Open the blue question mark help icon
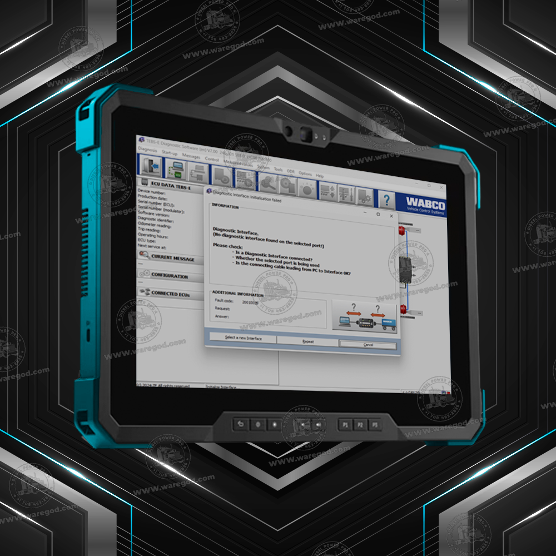The image size is (556, 556). coord(386,200)
